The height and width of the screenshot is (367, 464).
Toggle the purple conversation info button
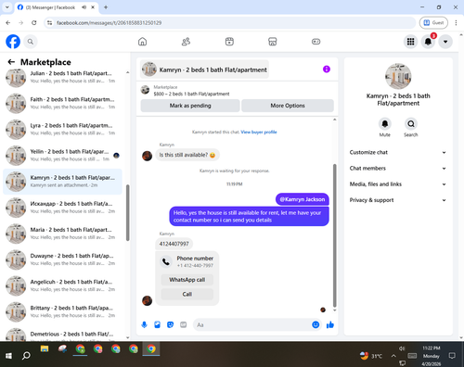[x=327, y=70]
